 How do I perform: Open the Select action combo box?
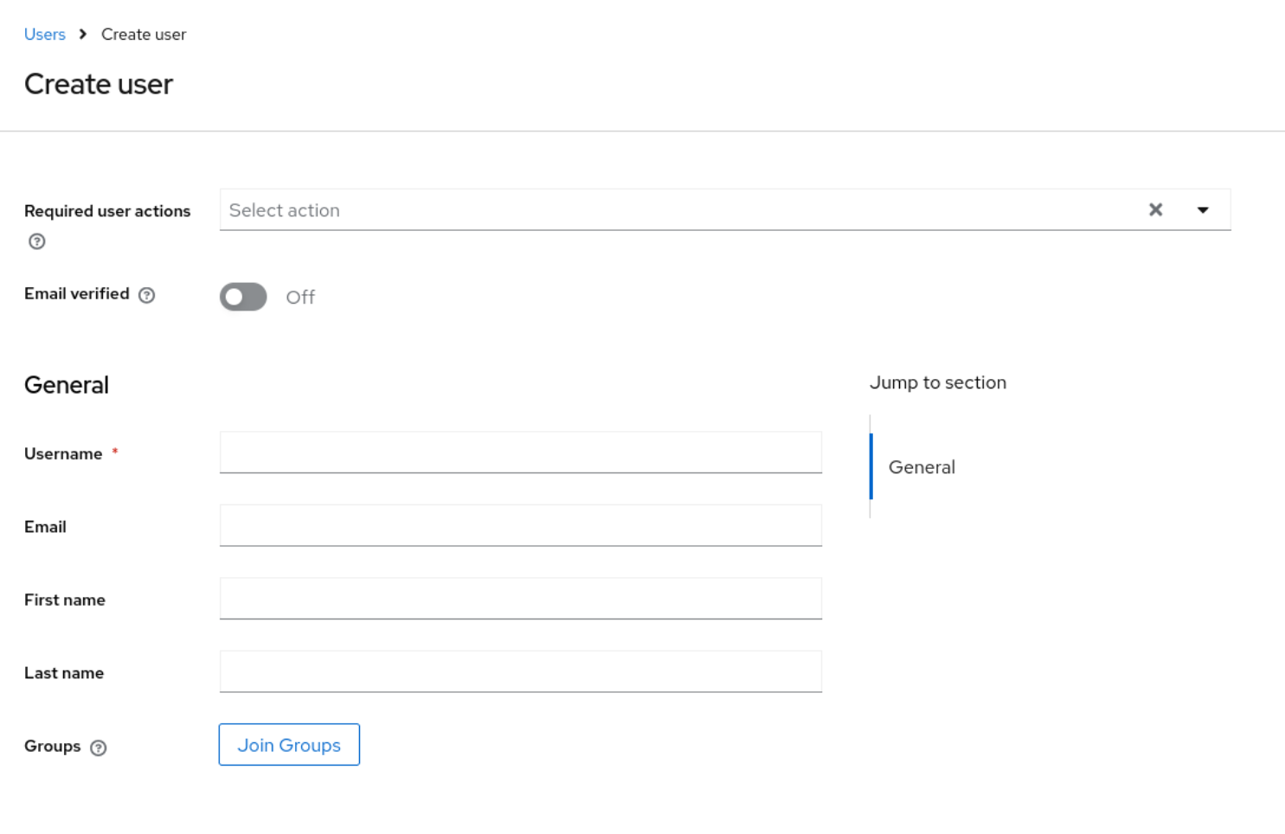(675, 210)
